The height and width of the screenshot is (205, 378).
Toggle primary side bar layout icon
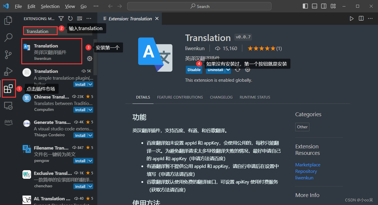coord(305,6)
